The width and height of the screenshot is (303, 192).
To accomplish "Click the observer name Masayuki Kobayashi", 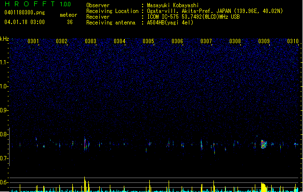I will (173, 5).
